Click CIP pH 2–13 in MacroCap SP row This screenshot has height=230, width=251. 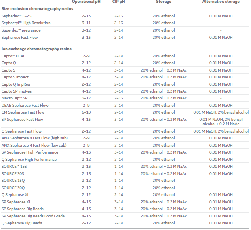click(x=118, y=98)
